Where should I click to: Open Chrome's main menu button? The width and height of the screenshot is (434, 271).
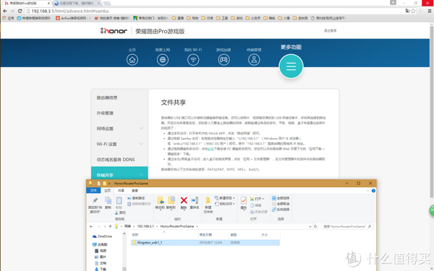[x=430, y=11]
